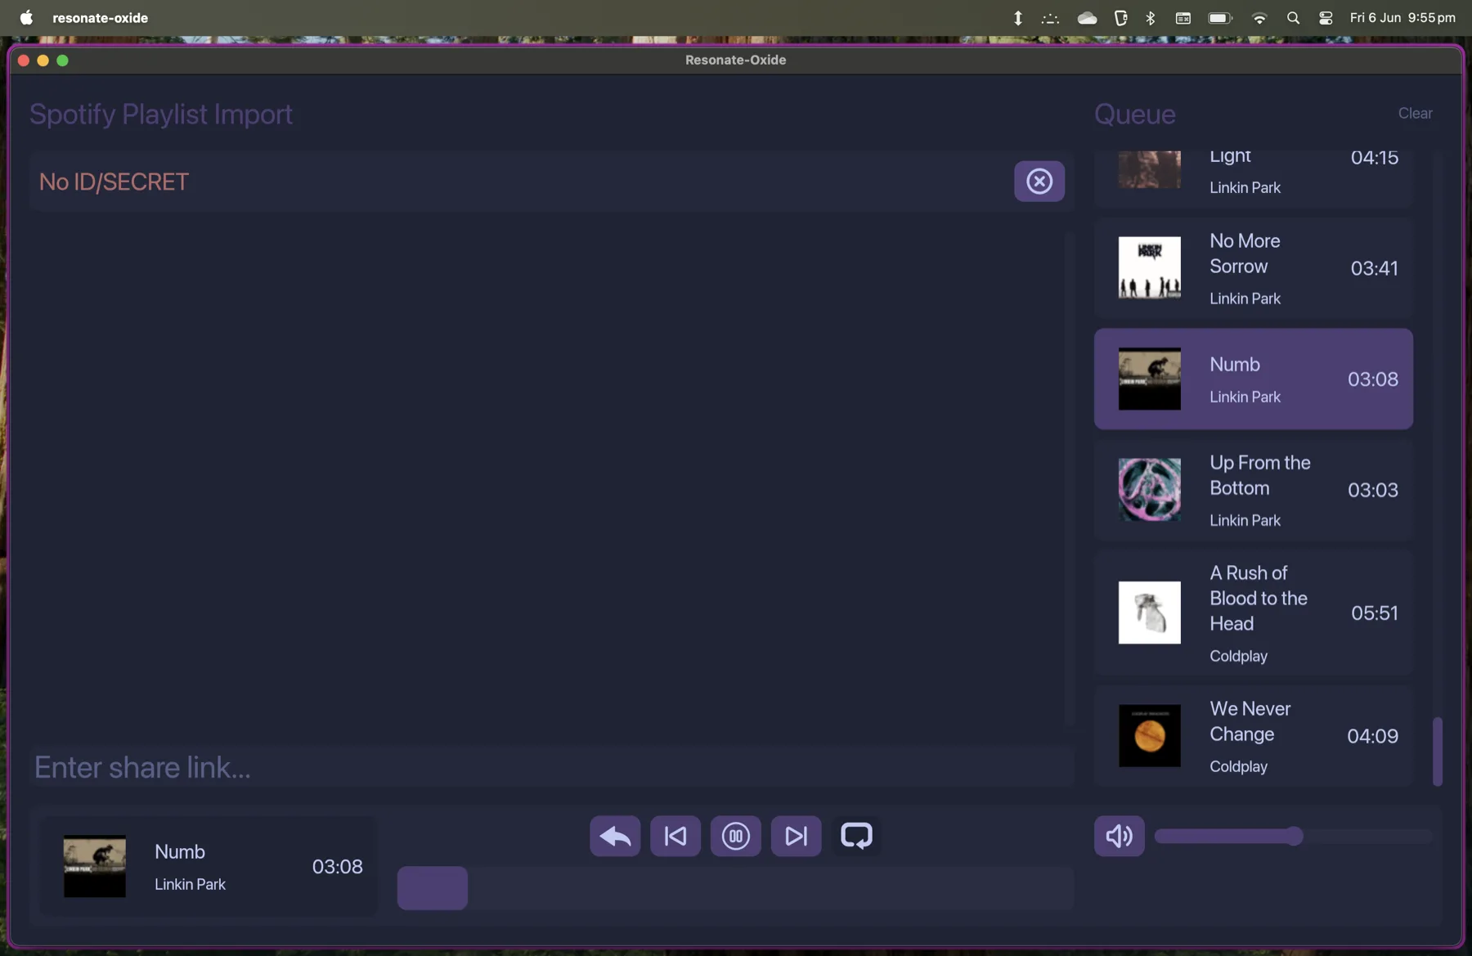This screenshot has width=1472, height=956.
Task: Skip to the previous track
Action: tap(675, 836)
